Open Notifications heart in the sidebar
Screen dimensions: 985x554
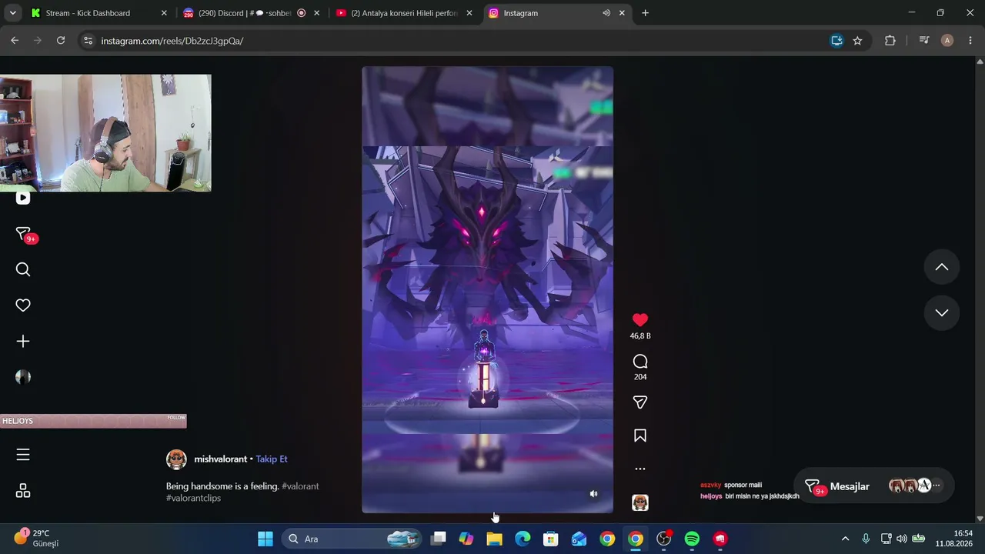point(23,305)
